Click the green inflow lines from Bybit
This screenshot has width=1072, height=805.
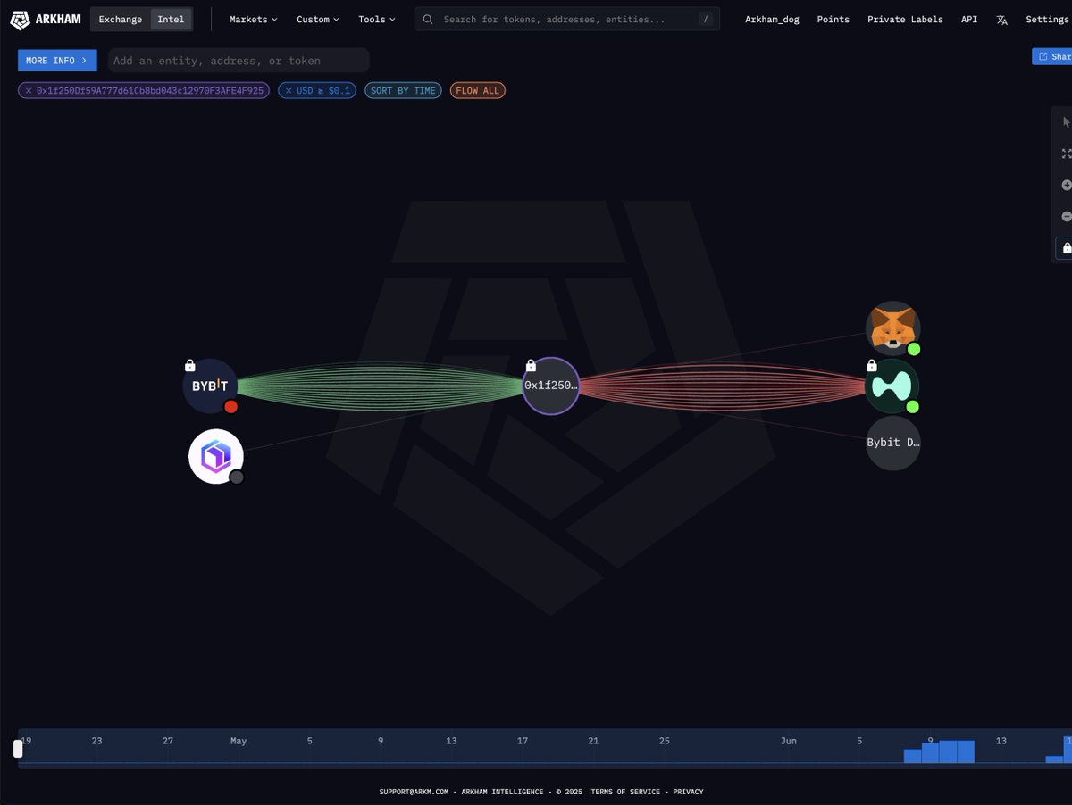tap(380, 386)
